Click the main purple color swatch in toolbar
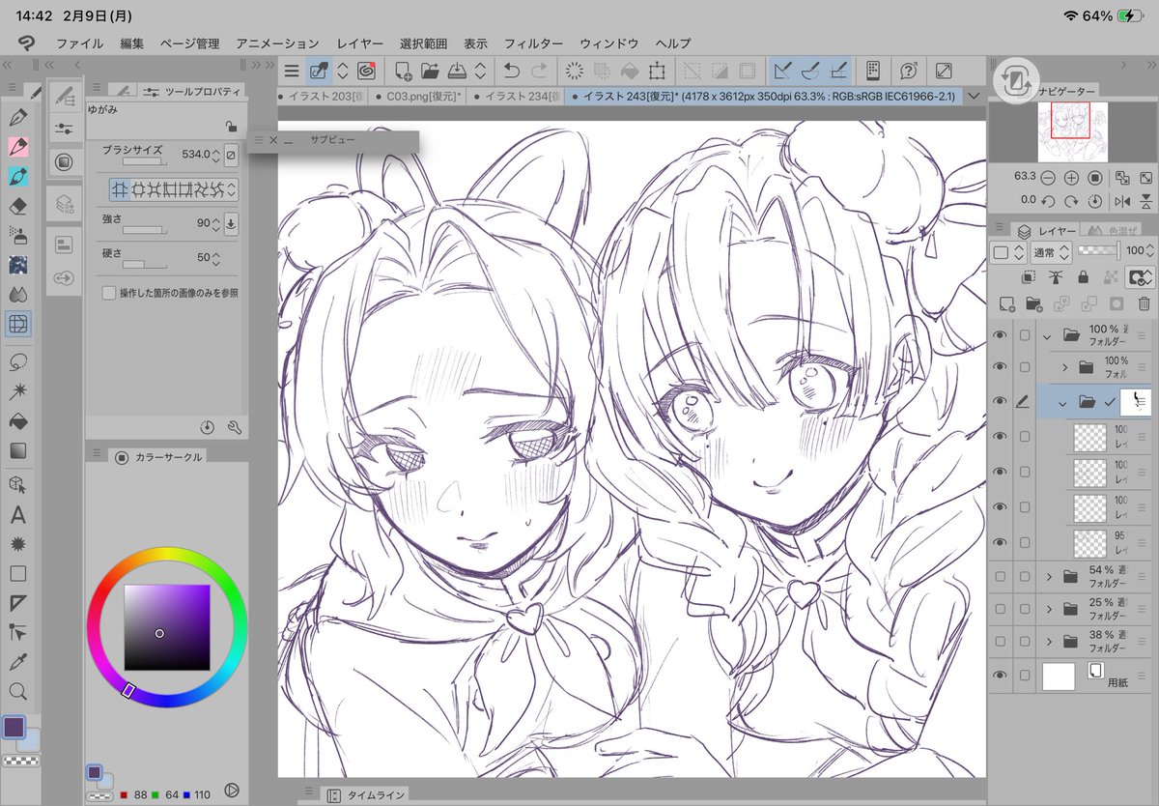 tap(14, 728)
